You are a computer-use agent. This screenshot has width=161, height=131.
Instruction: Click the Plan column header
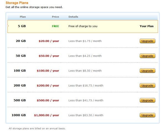pos(23,17)
